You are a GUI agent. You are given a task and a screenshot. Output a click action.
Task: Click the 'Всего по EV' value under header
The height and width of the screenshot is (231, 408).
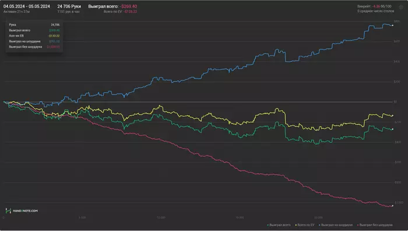[x=120, y=12]
